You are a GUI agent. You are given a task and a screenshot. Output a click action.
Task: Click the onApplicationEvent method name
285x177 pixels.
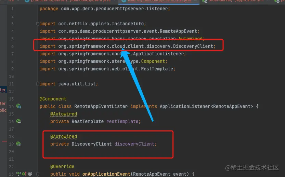point(106,174)
